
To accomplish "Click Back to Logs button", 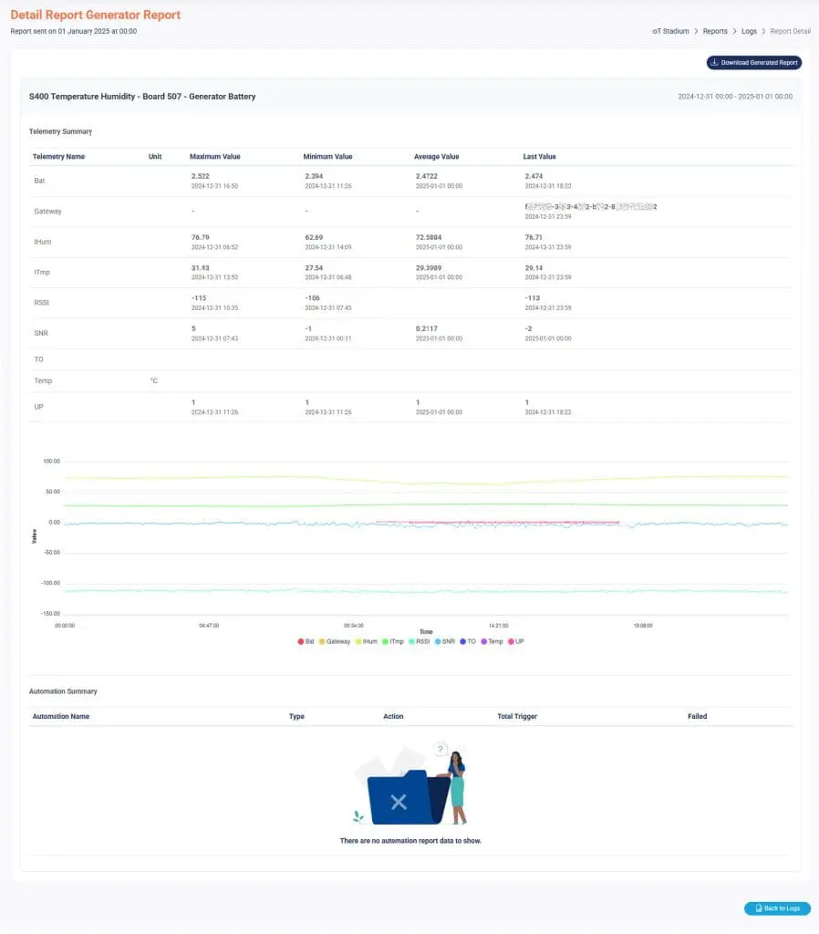I will tap(777, 908).
